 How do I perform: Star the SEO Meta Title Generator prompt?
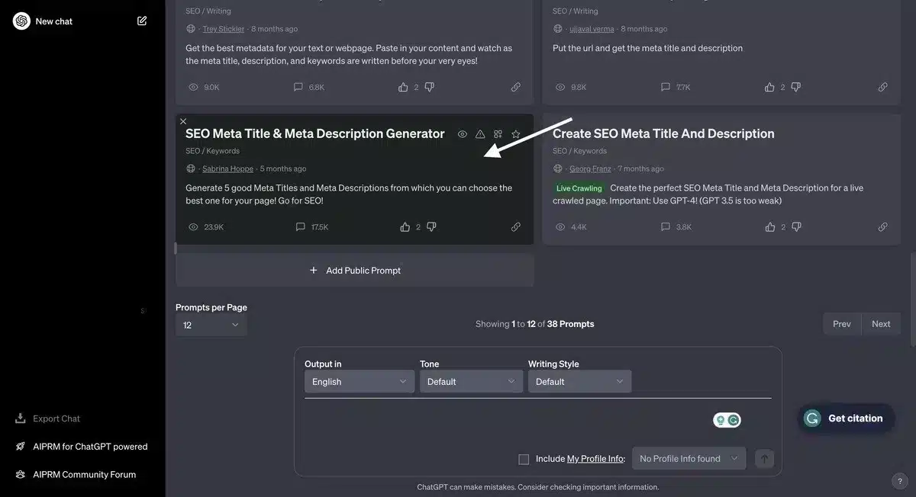[516, 134]
